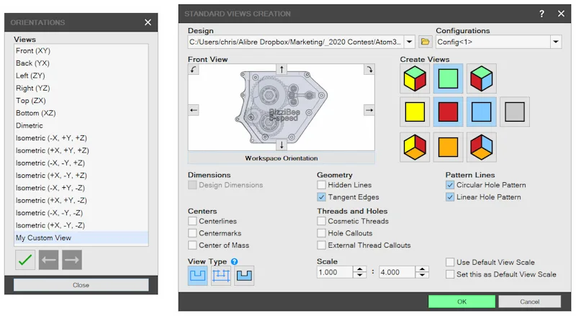
Task: Click the left arrow on front view preview
Action: tap(194, 110)
